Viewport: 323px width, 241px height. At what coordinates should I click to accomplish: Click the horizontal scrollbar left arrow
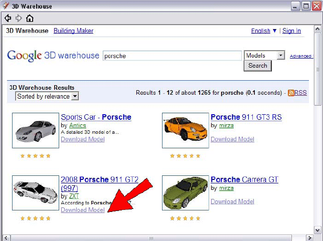point(6,238)
